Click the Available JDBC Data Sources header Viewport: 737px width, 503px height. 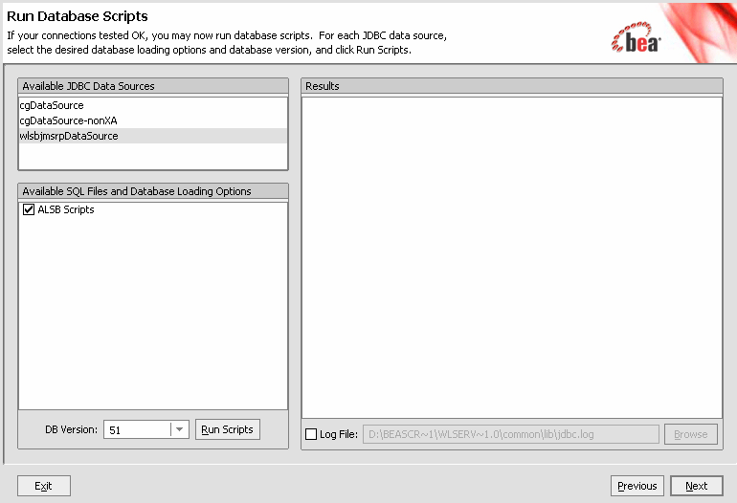click(x=153, y=86)
